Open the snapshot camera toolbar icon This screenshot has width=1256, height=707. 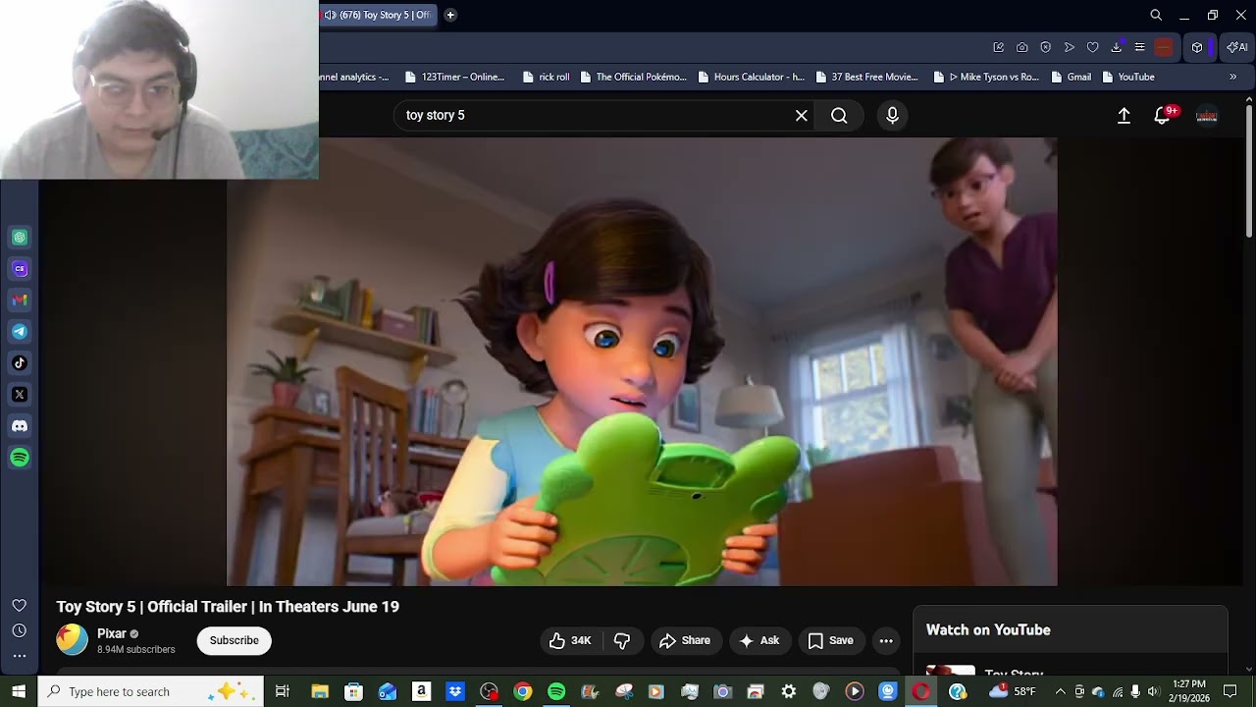tap(1022, 47)
